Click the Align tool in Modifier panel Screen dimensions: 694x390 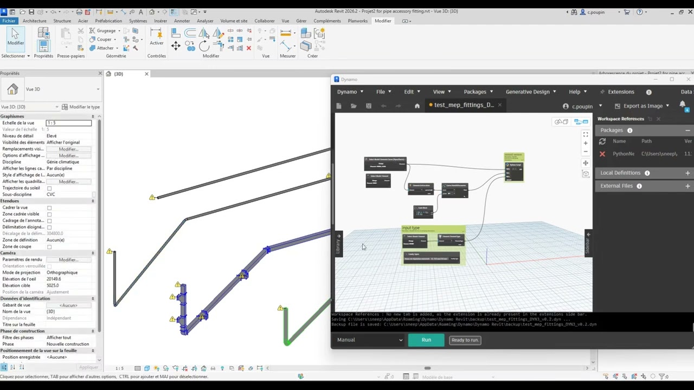(176, 34)
